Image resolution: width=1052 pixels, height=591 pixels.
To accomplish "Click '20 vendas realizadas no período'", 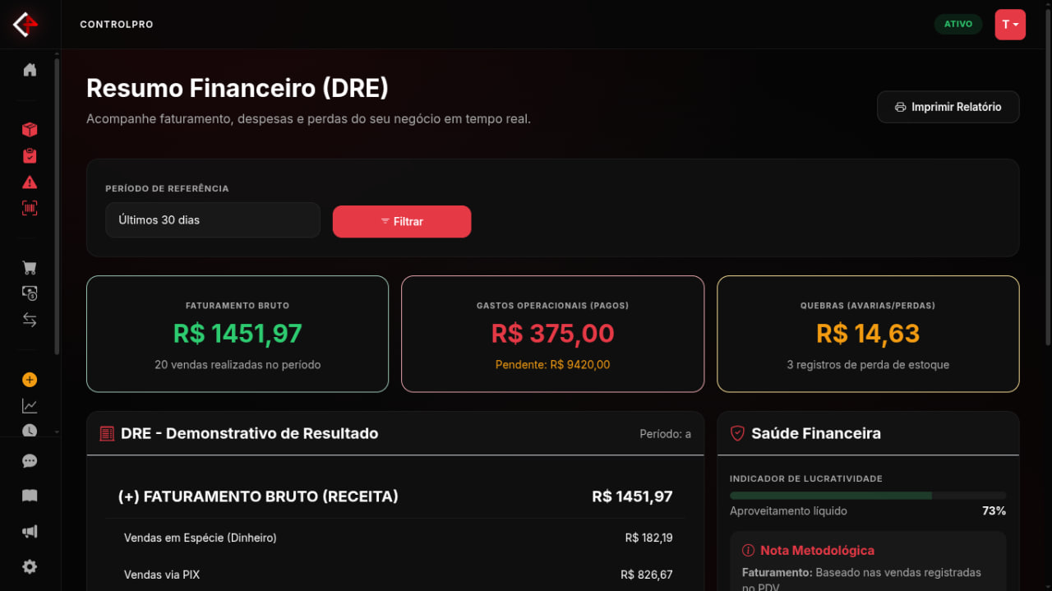I will click(x=238, y=365).
